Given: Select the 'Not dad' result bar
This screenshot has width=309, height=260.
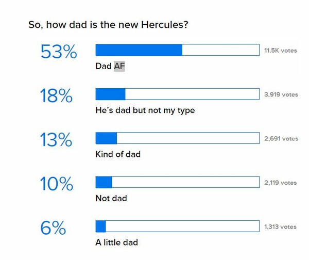Looking at the screenshot, I should [177, 182].
